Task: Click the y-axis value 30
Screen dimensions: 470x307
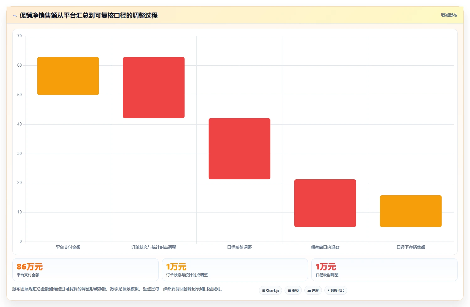Action: (x=19, y=154)
